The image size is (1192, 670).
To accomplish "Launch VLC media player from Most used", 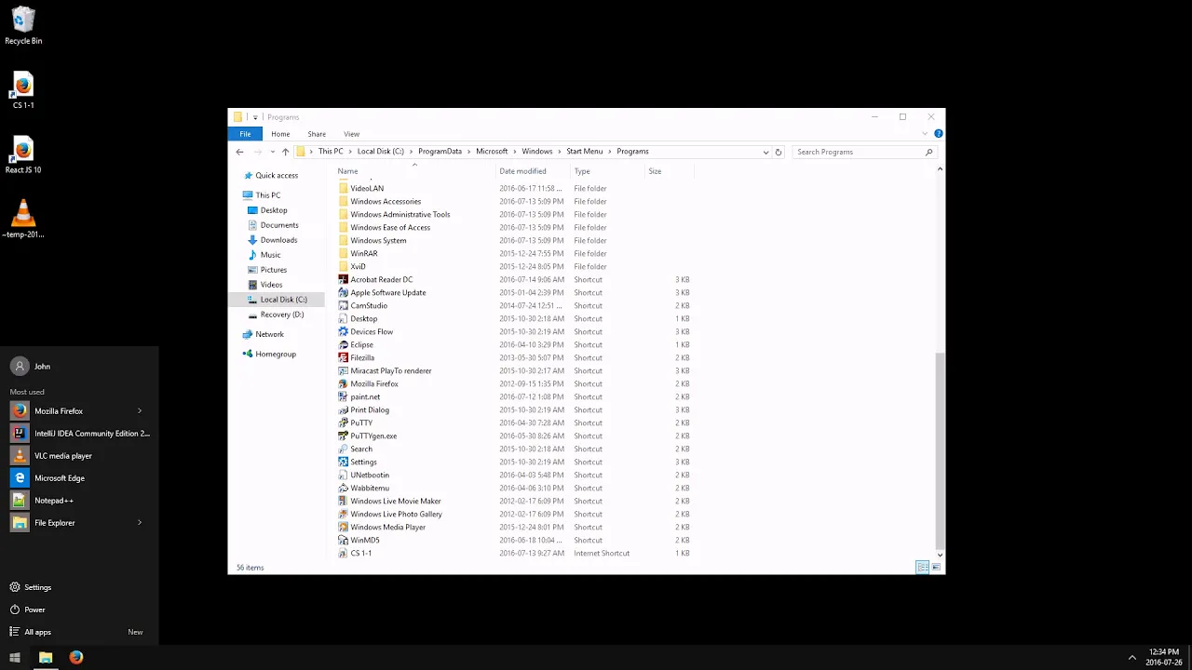I will 79,456.
